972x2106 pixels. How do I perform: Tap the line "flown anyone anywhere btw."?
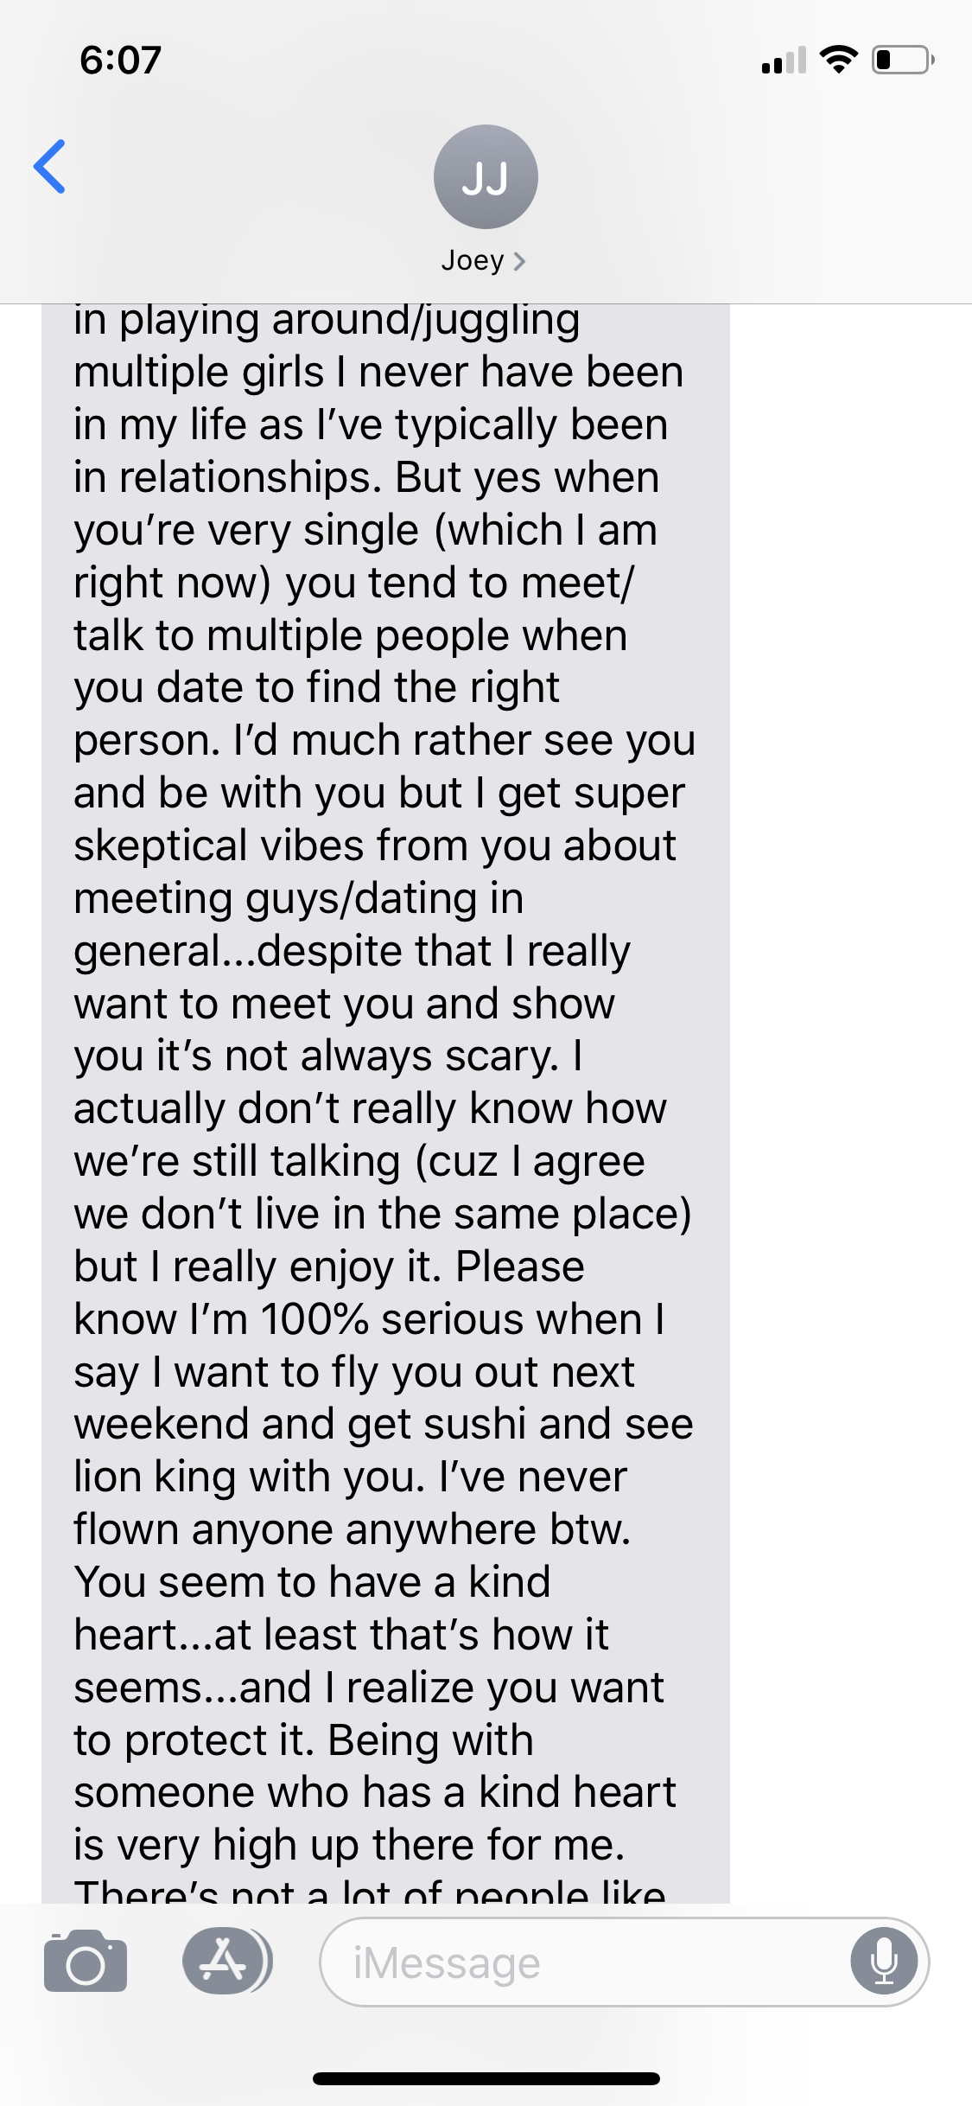[x=353, y=1529]
